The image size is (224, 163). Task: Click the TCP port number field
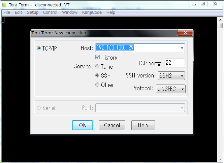tap(175, 63)
